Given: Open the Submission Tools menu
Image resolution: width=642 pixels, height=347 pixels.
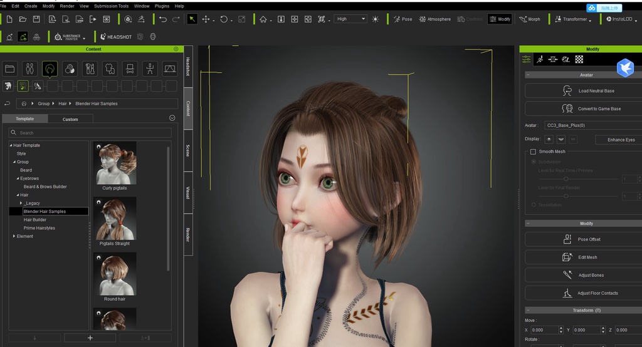Looking at the screenshot, I should pos(112,6).
